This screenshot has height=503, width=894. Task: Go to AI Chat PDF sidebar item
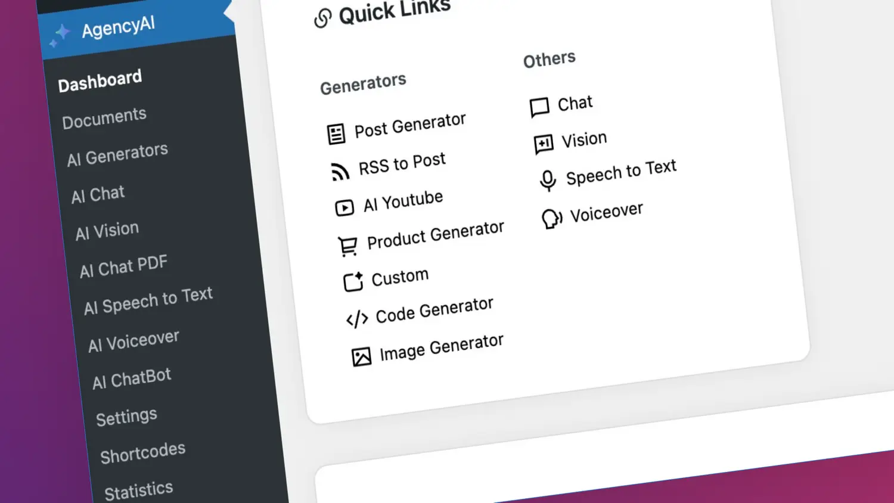click(x=124, y=266)
